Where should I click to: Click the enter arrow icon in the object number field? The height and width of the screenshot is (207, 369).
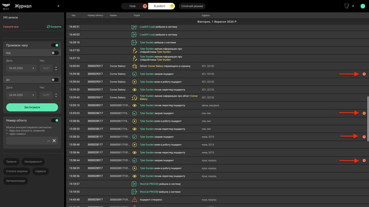coord(48,141)
